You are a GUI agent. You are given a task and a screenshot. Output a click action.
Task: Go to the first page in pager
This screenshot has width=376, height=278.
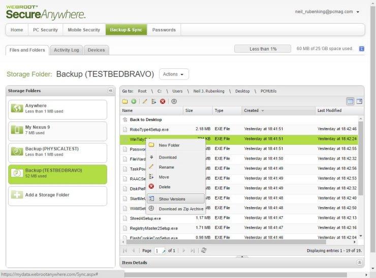pos(124,251)
